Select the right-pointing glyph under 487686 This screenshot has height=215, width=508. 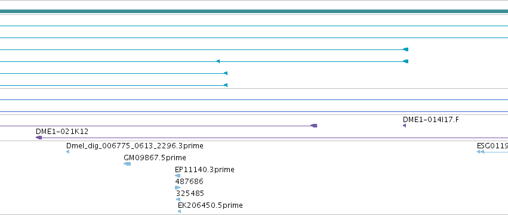click(177, 188)
